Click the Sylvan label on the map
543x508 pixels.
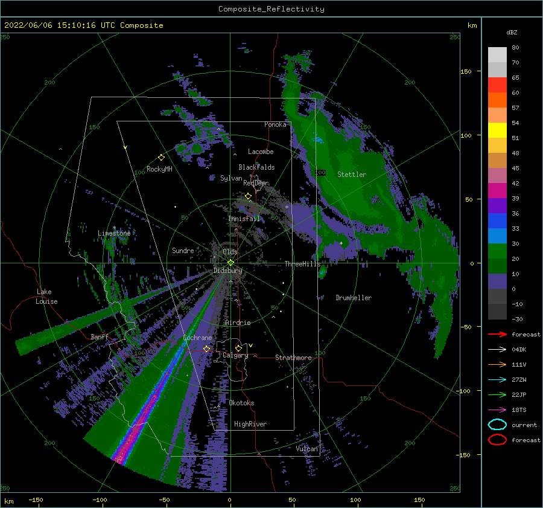tap(231, 178)
